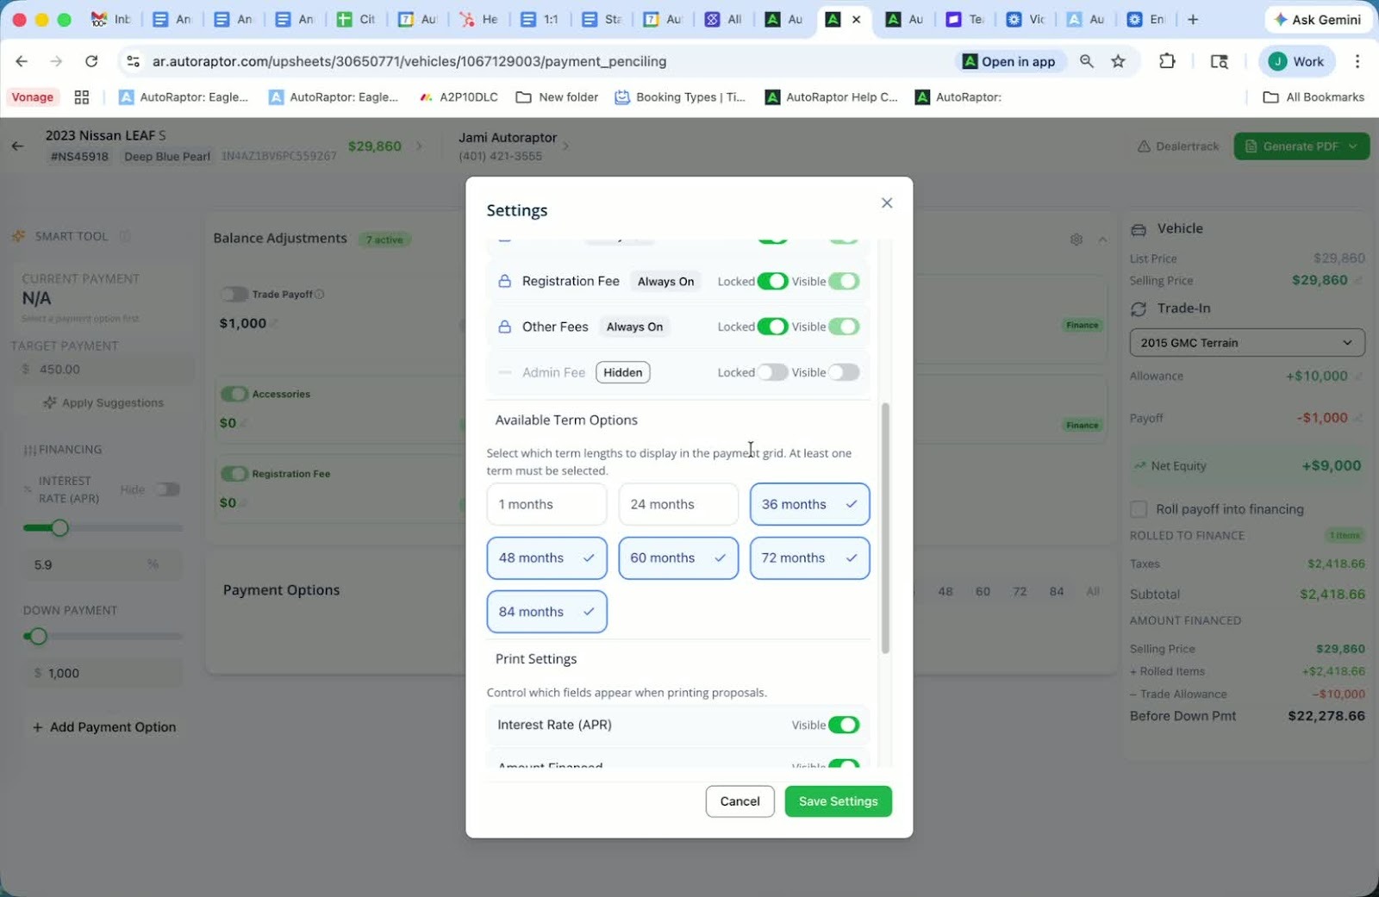Turn off Interest Rate (APR) print visibility
Screen dimensions: 1379x897
point(844,725)
